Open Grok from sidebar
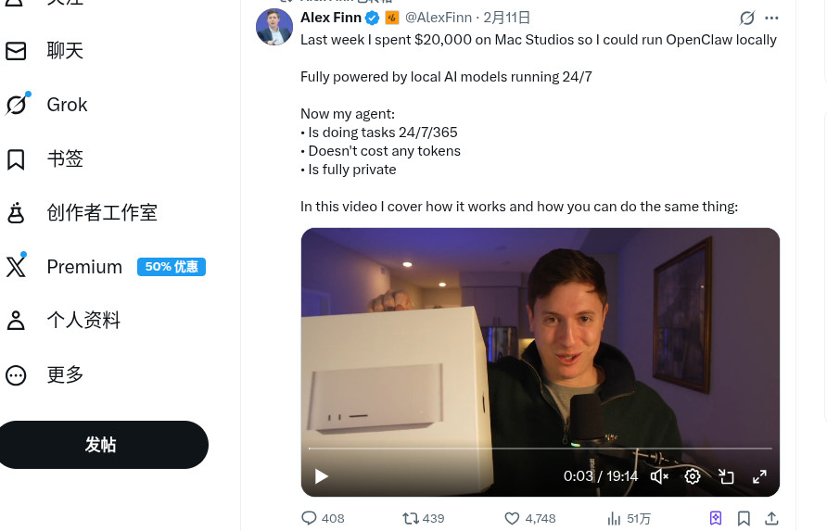This screenshot has width=827, height=531. coord(67,105)
